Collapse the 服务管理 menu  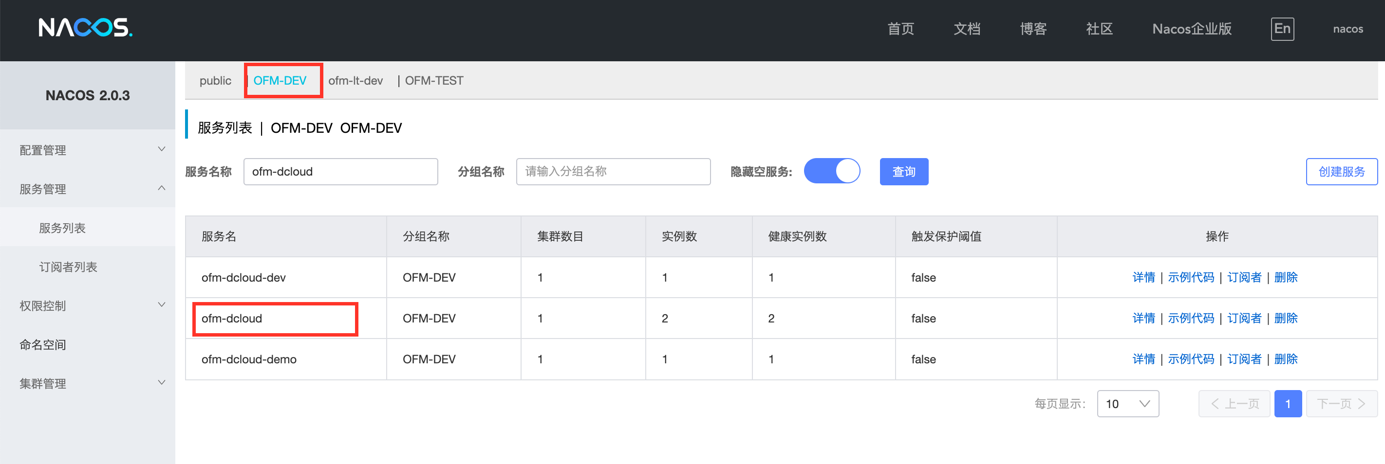point(88,189)
